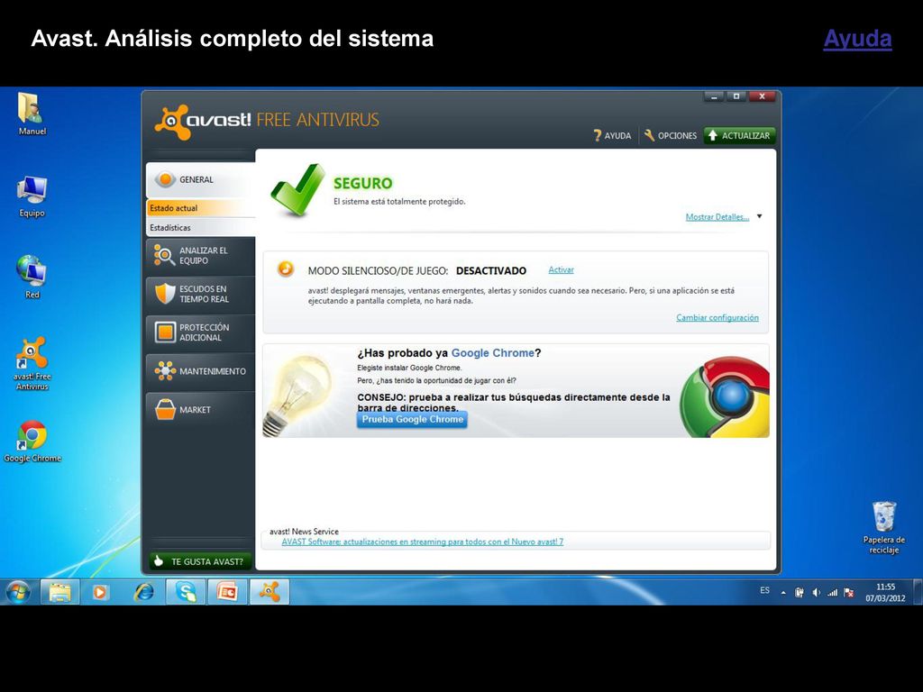This screenshot has height=692, width=923.
Task: Select Estado actual in the sidebar
Action: [201, 208]
